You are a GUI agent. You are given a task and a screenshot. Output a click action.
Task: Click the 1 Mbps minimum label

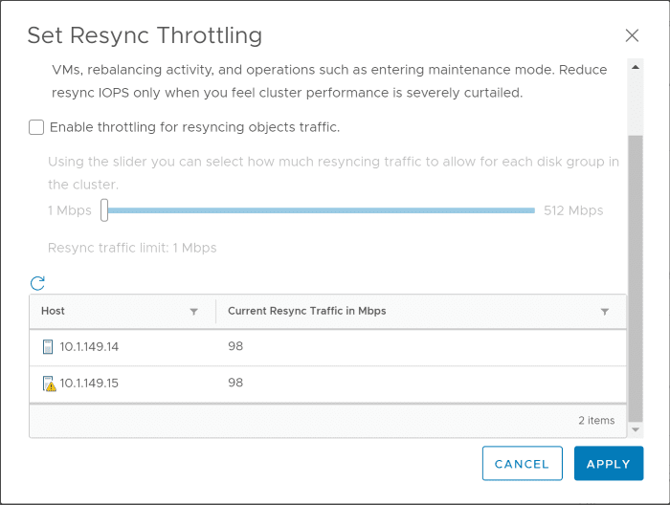coord(70,210)
